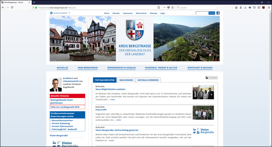272x147 pixels.
Task: Select the Top-Nachrichten tab
Action: 105,80
